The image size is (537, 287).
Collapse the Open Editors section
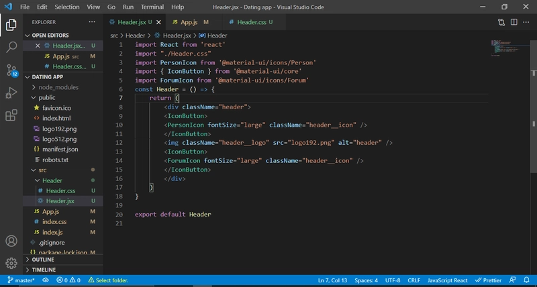63,36
